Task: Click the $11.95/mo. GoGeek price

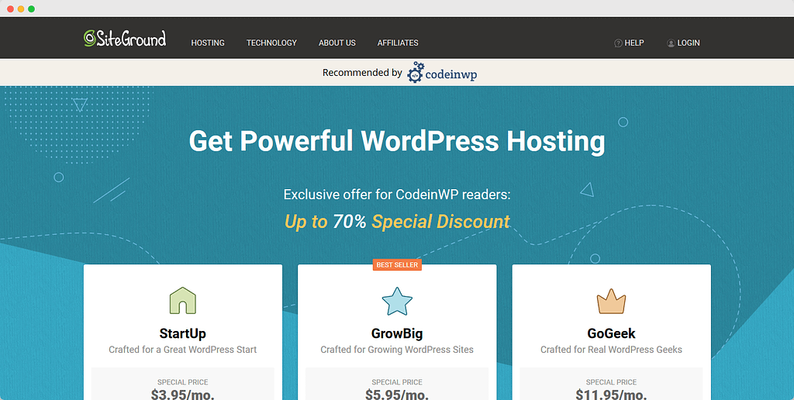Action: coord(611,394)
